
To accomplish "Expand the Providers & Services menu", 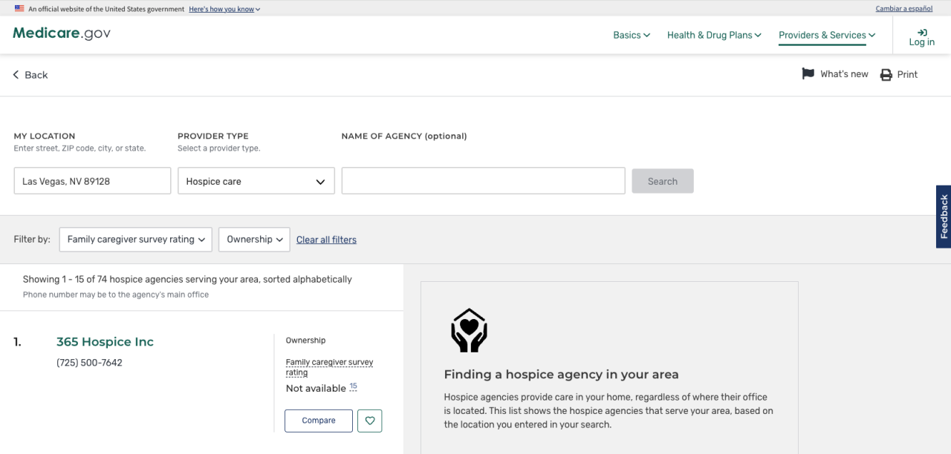I will click(x=827, y=35).
